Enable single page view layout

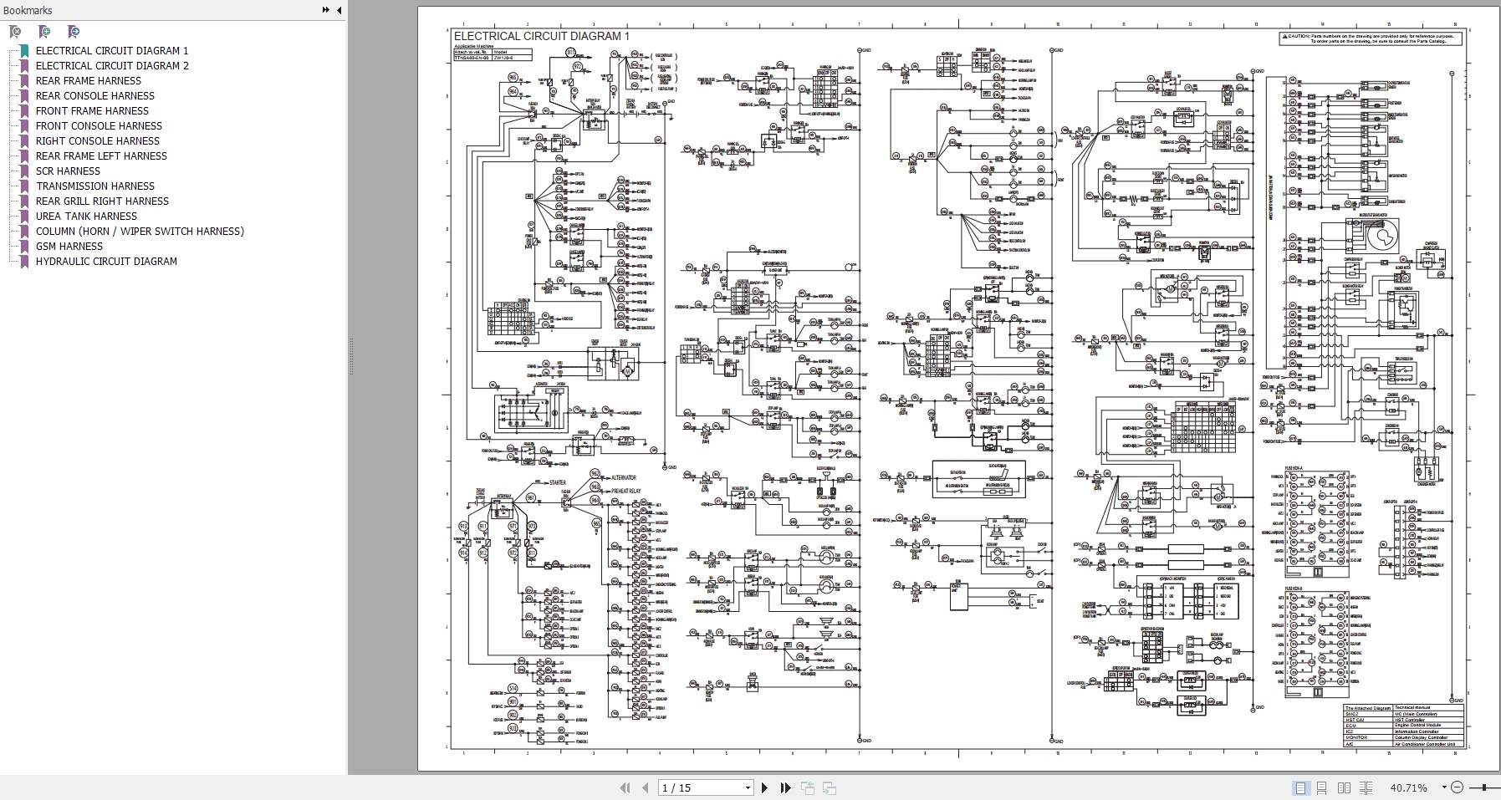1300,787
